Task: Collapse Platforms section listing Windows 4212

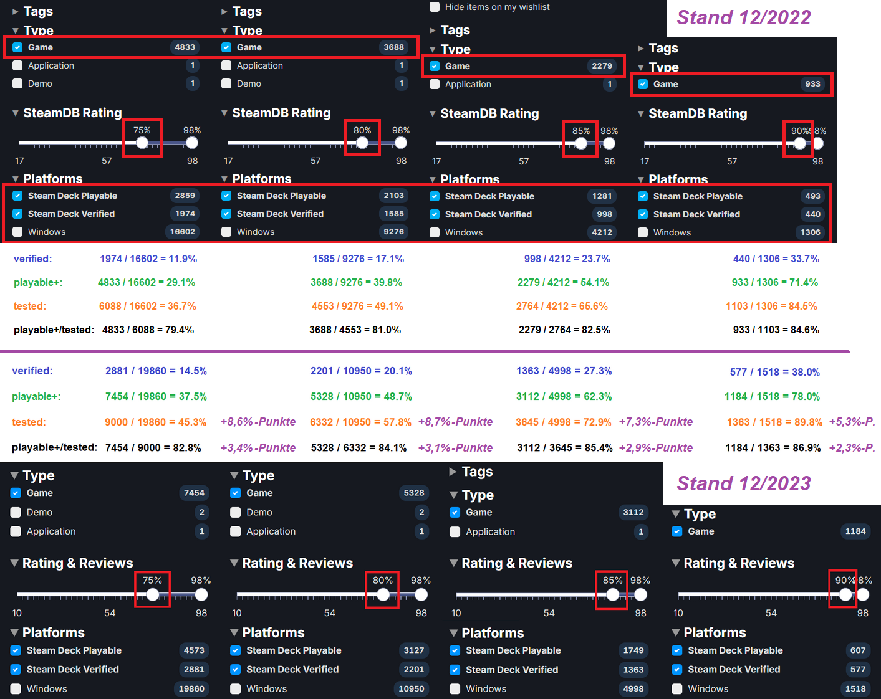Action: (x=464, y=179)
